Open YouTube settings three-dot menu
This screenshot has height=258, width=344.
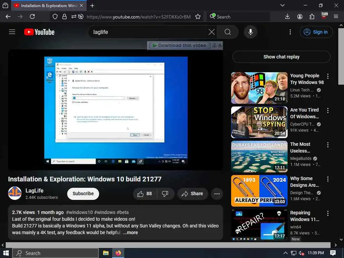290,32
